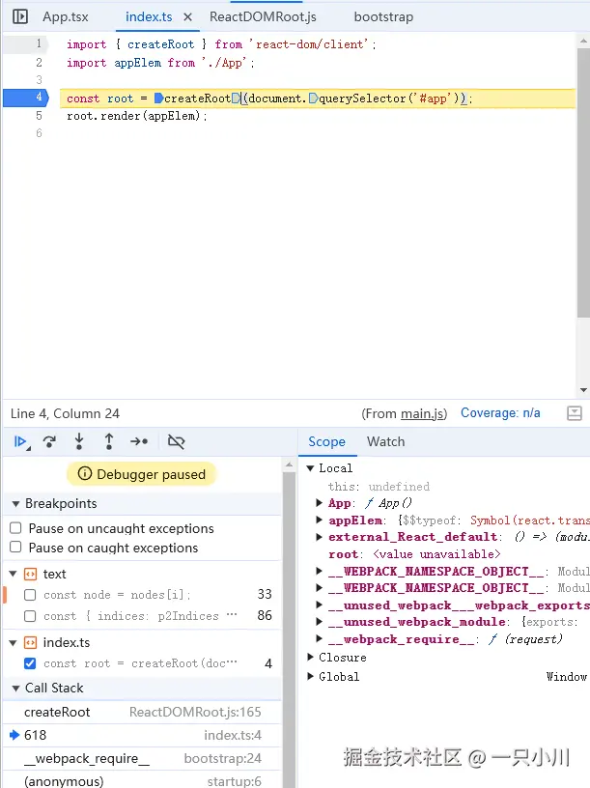
Task: Toggle Pause on uncaught exceptions
Action: click(15, 528)
